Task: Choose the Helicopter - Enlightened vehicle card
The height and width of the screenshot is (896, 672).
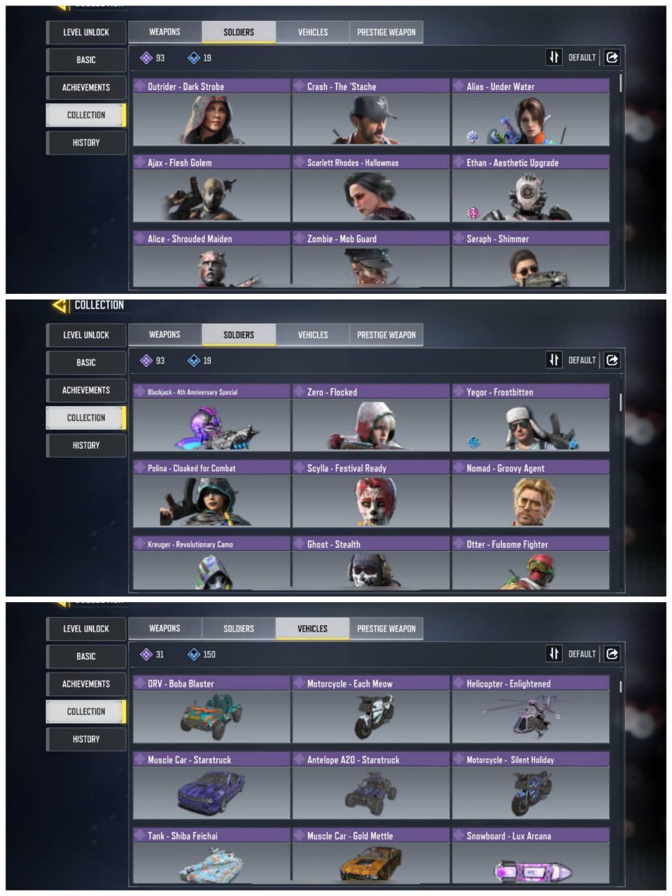Action: click(531, 709)
